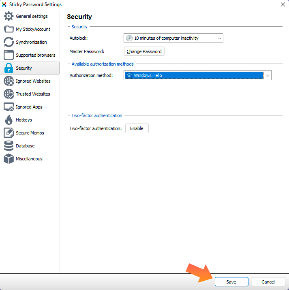Click the Ignored Websites globe icon
The width and height of the screenshot is (289, 290).
pyautogui.click(x=9, y=81)
